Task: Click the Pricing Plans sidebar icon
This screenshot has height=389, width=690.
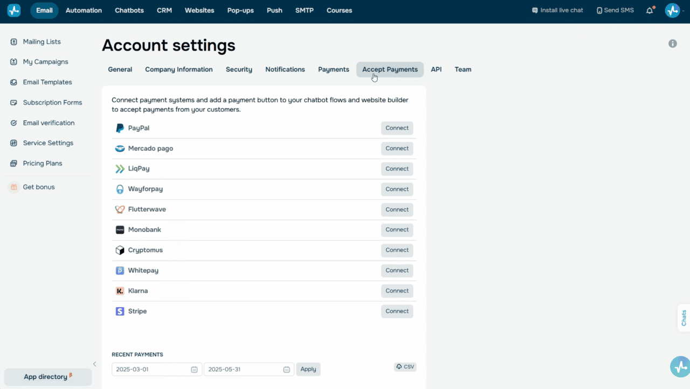Action: pyautogui.click(x=13, y=164)
